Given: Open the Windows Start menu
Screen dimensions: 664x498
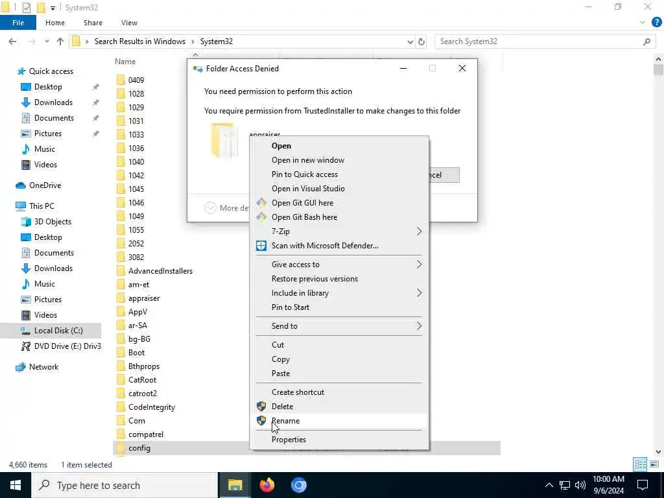Looking at the screenshot, I should (x=16, y=485).
